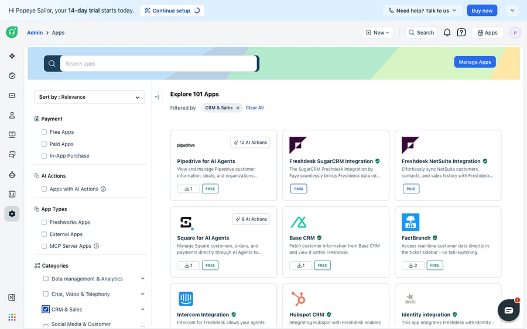Image resolution: width=527 pixels, height=329 pixels.
Task: Click the Payment filter section heading
Action: point(52,119)
